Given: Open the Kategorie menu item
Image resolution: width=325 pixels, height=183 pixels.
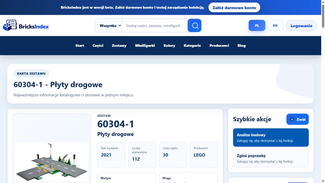Looking at the screenshot, I should point(192,45).
